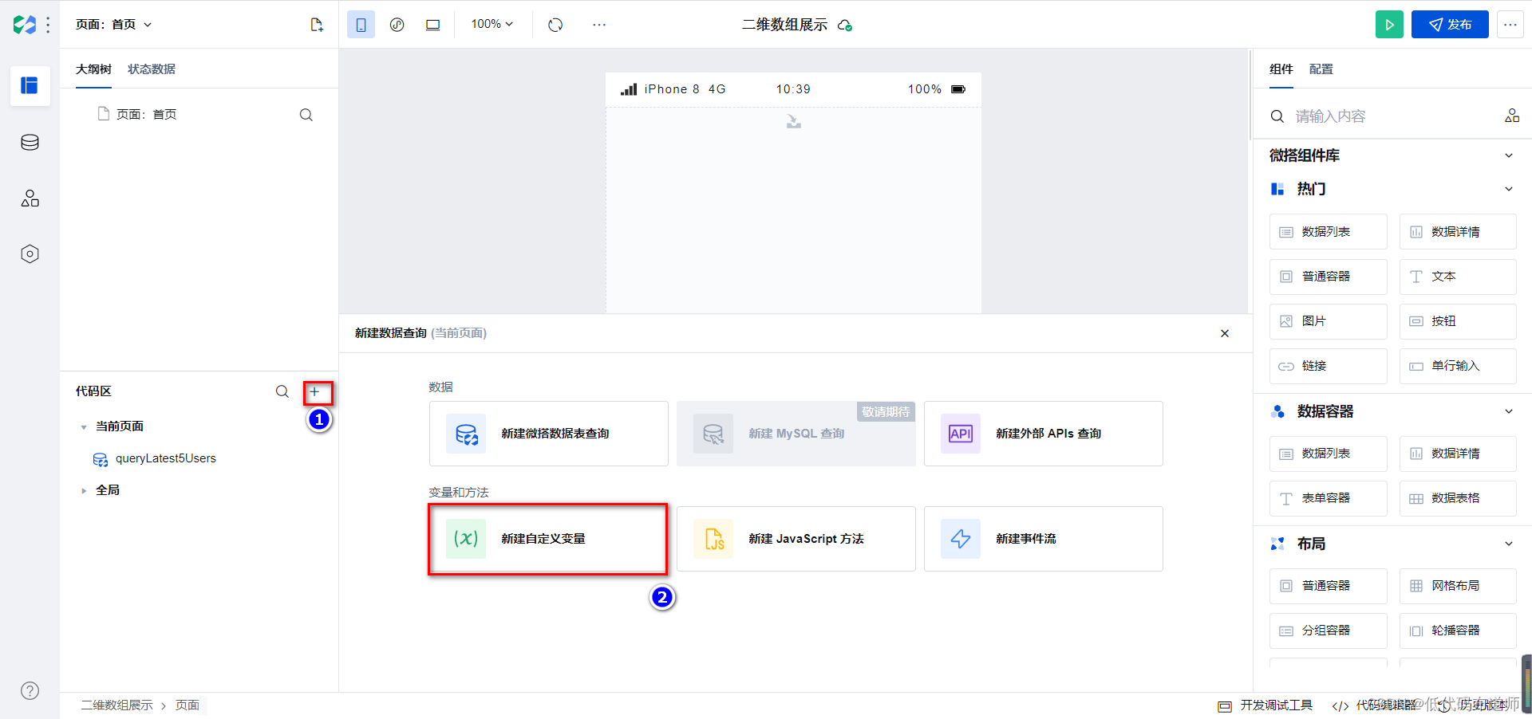This screenshot has width=1532, height=719.
Task: Switch to the 组件 tab
Action: pos(1281,69)
